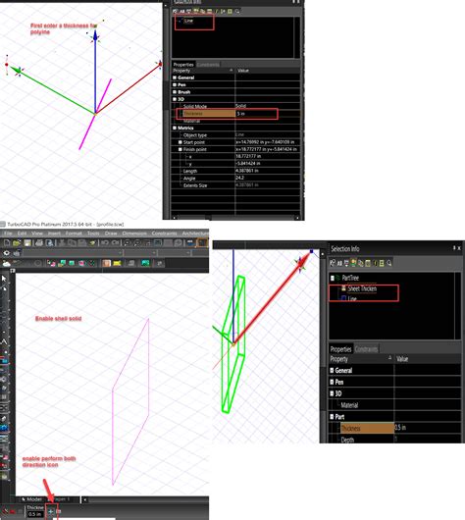
Task: Sort by the Property column header in PartTree panel
Action: tap(361, 359)
